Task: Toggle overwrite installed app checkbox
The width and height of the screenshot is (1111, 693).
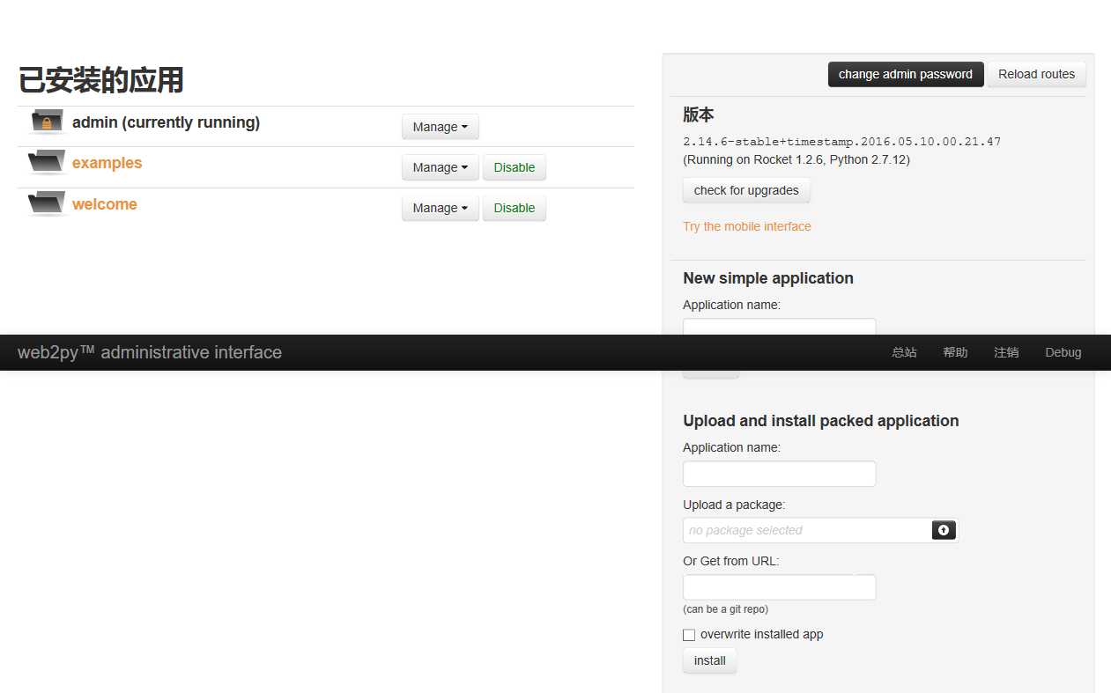Action: coord(689,635)
